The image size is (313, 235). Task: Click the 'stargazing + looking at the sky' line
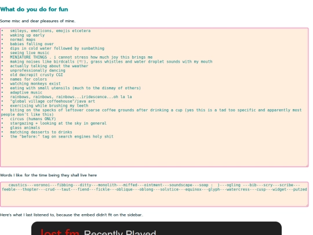[x=59, y=123]
